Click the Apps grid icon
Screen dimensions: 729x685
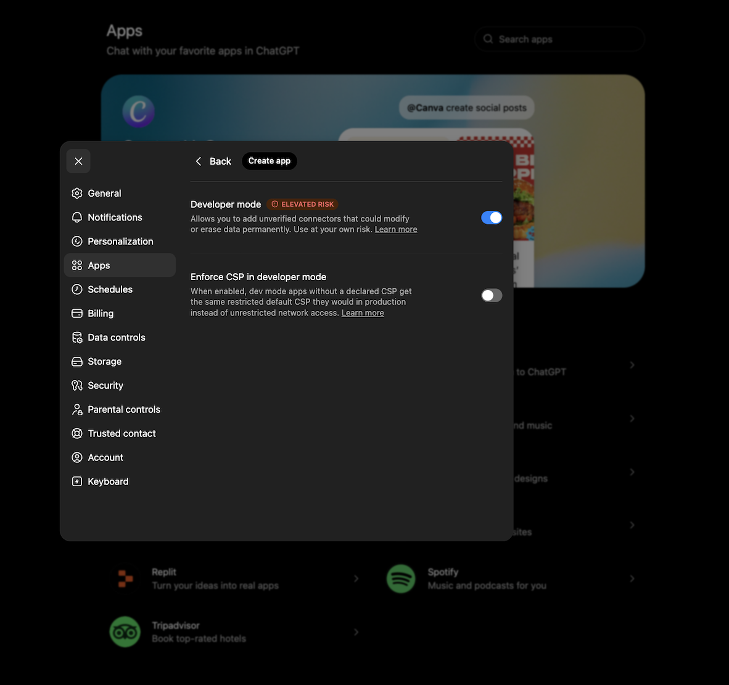(x=76, y=265)
